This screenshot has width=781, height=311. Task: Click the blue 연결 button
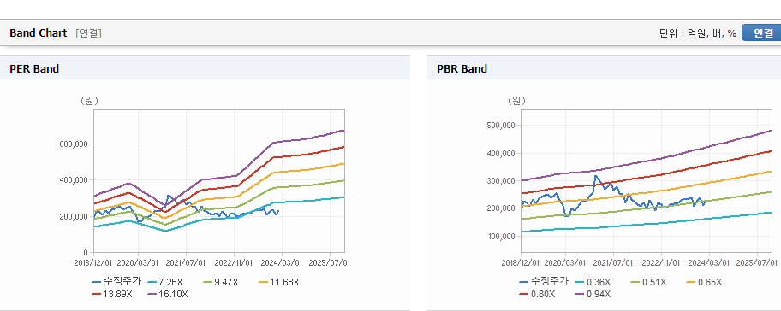[761, 32]
